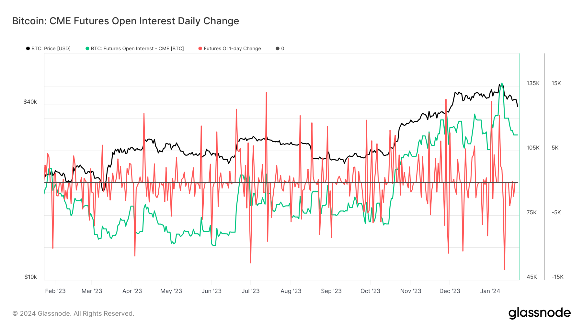Toggle the BTC: Price [USD] legend label
The image size is (583, 328).
point(51,49)
